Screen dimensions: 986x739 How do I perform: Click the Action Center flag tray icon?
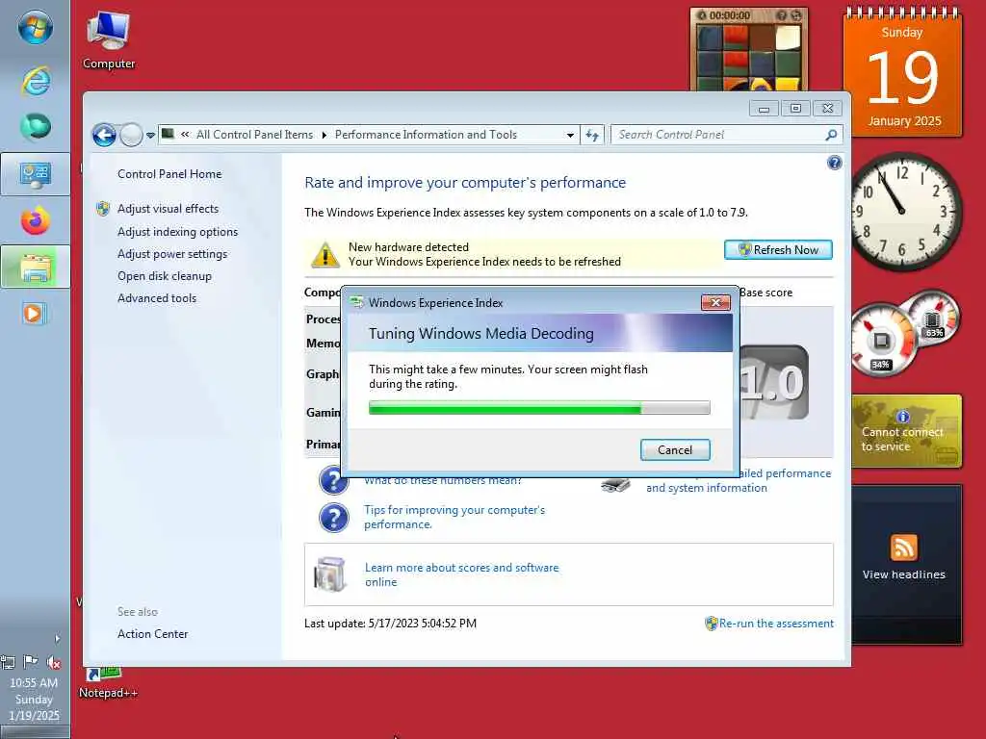pyautogui.click(x=30, y=662)
